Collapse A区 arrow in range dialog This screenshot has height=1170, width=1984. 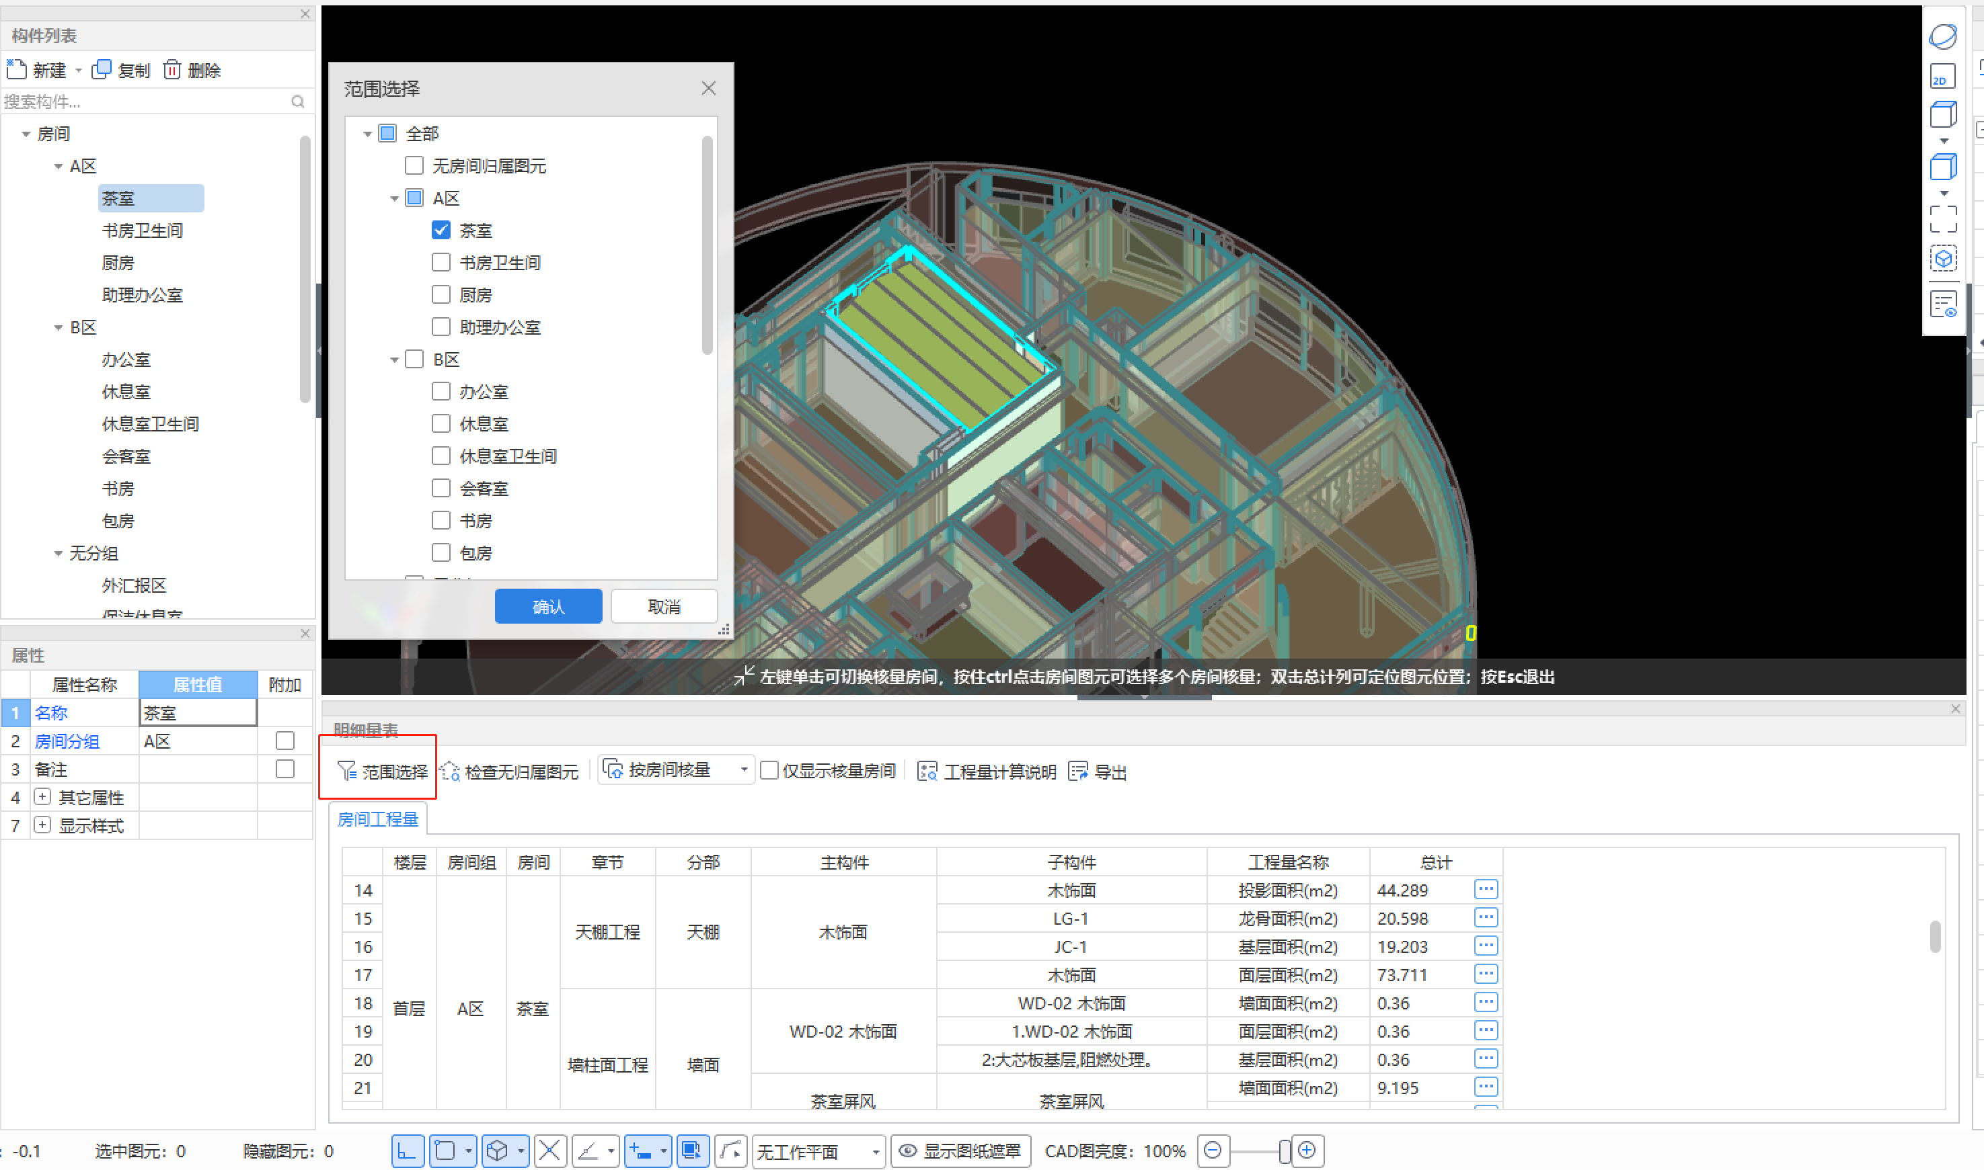tap(394, 199)
